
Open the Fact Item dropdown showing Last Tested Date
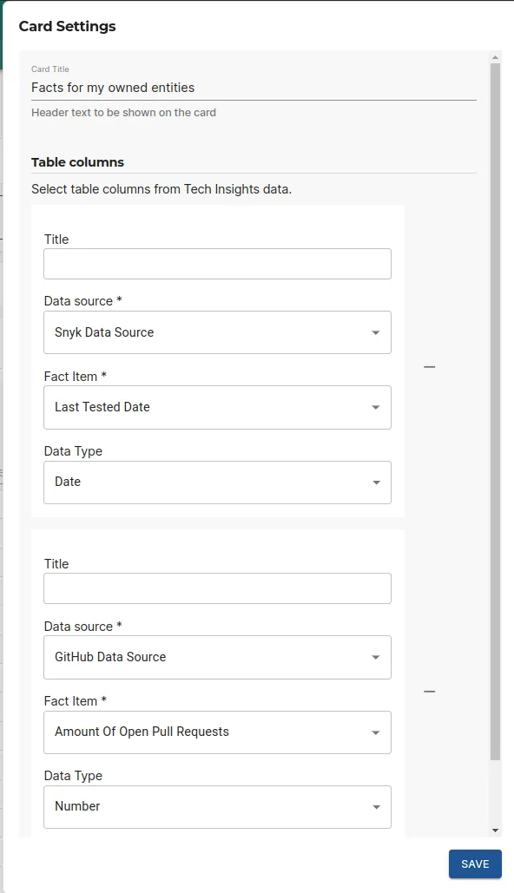click(x=217, y=407)
